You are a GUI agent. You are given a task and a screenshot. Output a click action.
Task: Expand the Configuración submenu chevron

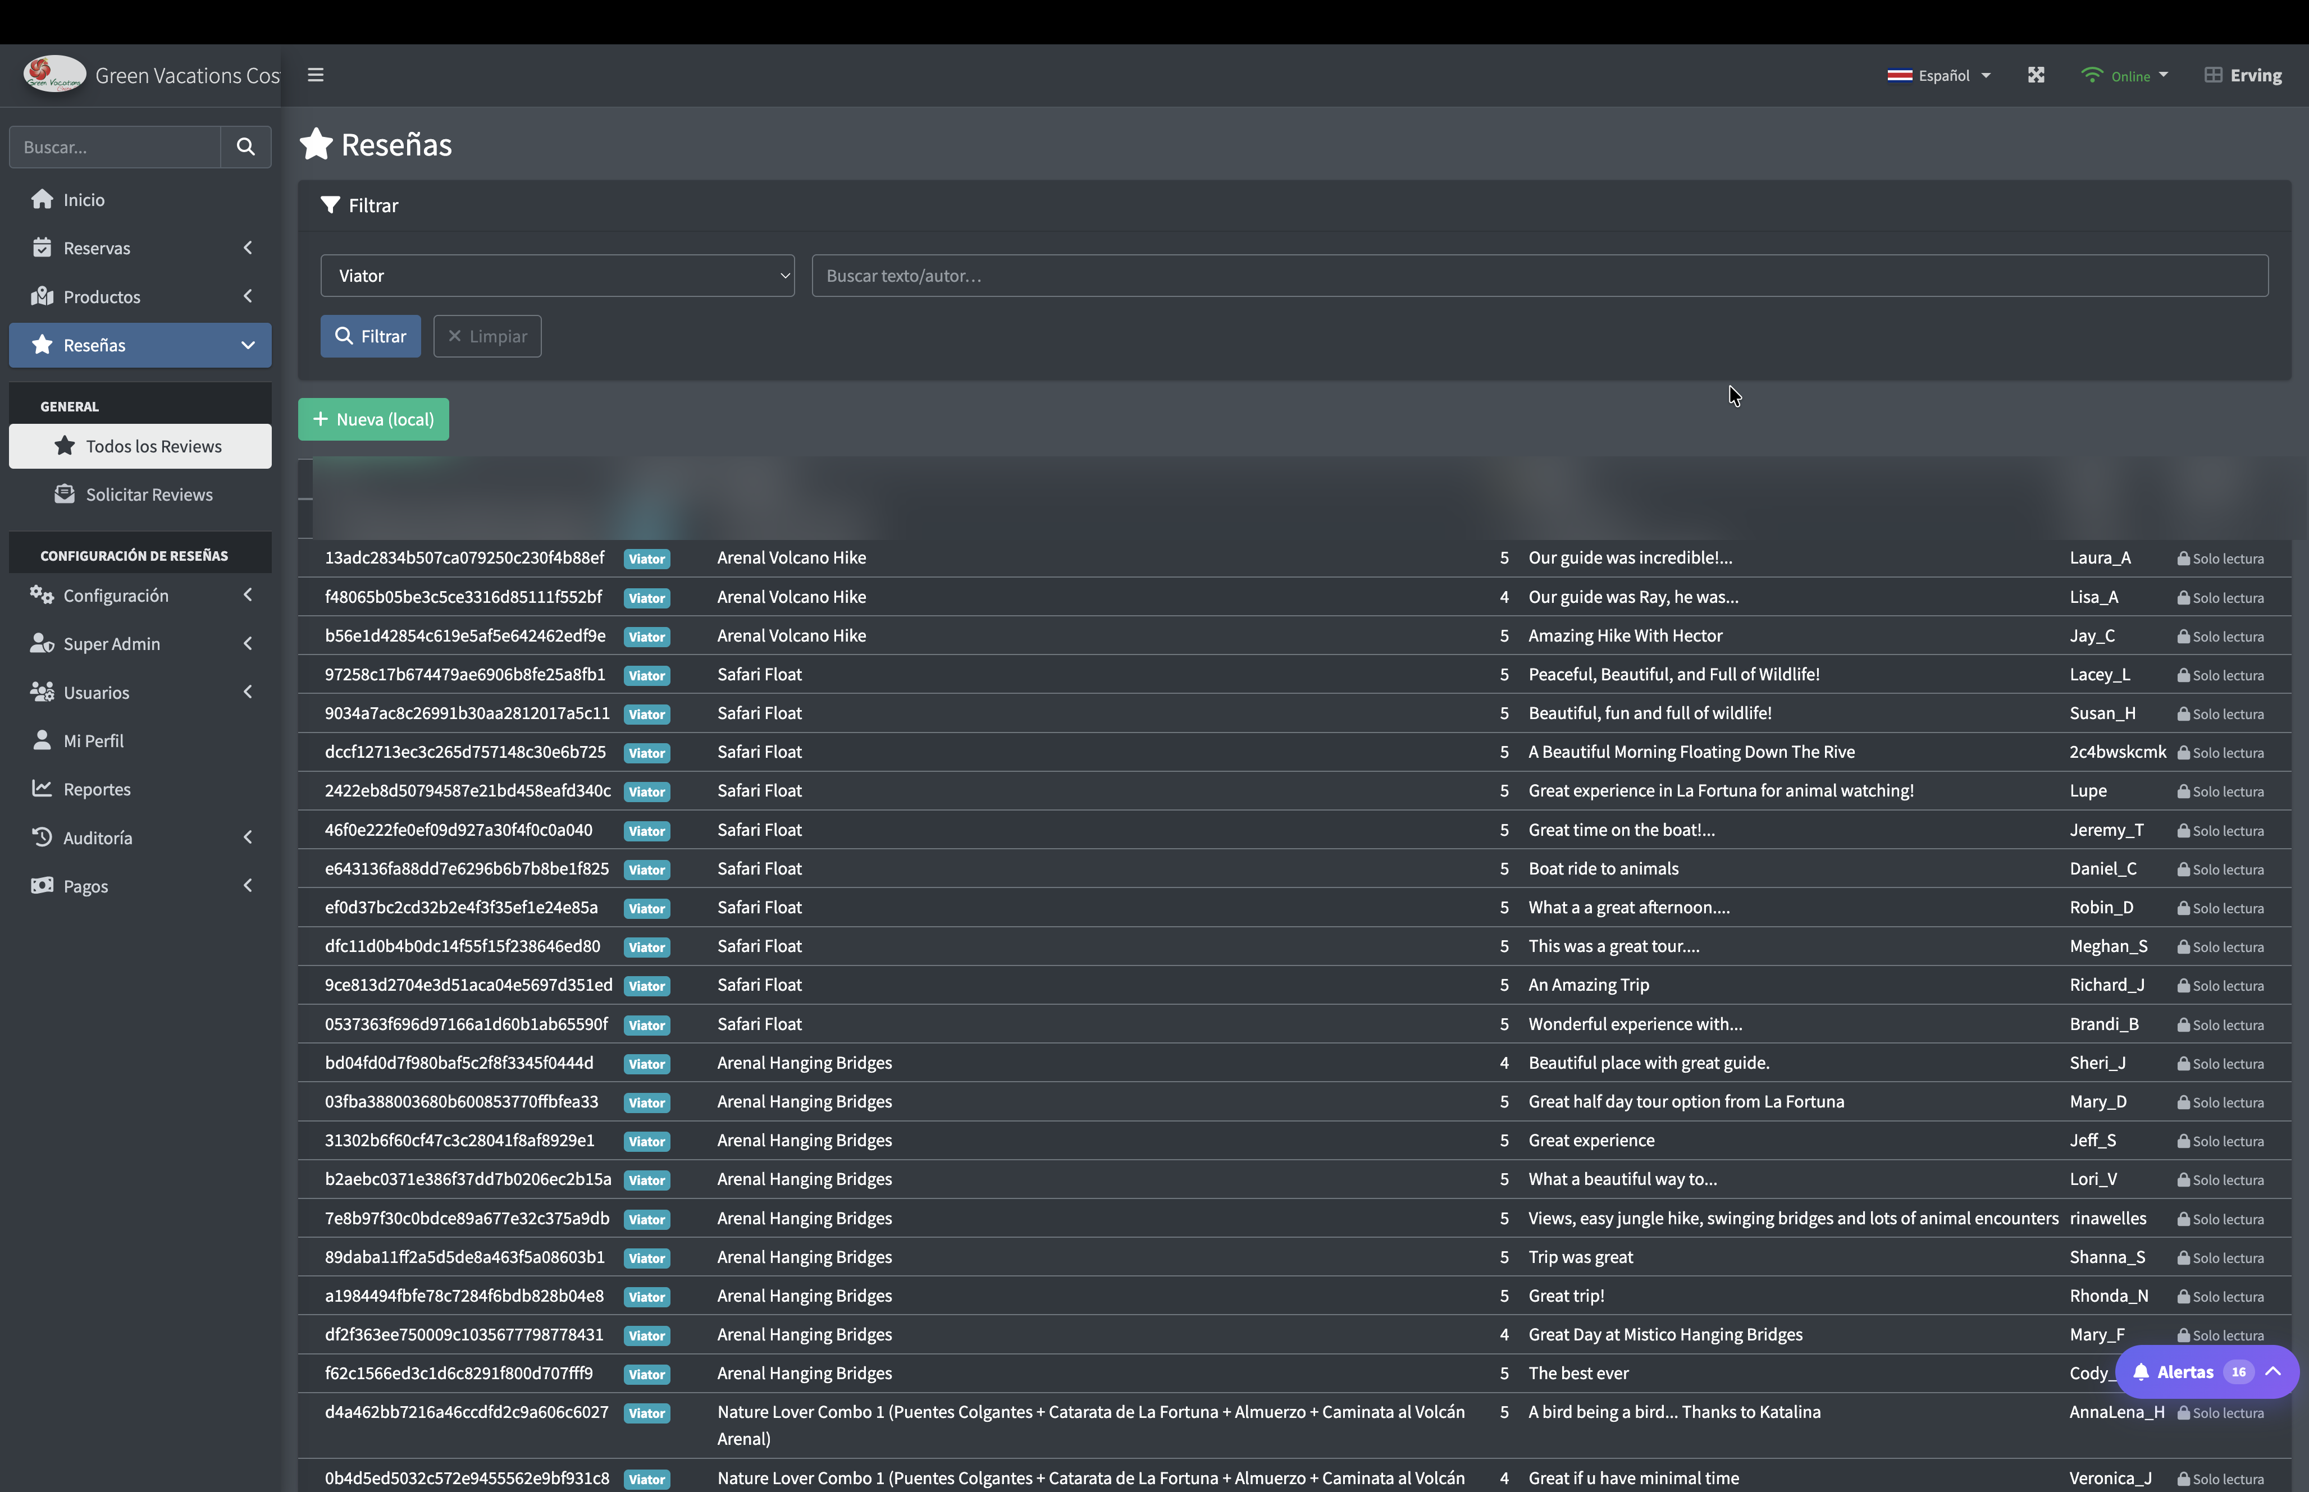pos(248,594)
